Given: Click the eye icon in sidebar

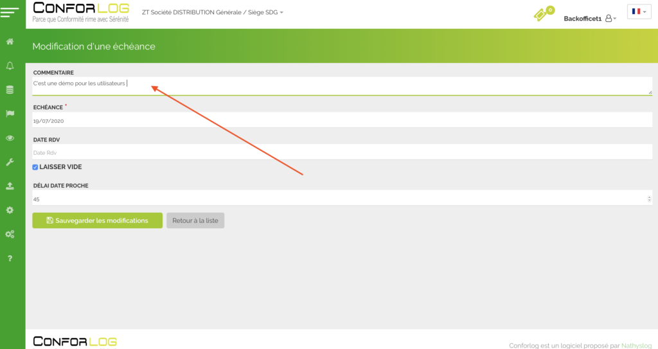Looking at the screenshot, I should point(10,138).
